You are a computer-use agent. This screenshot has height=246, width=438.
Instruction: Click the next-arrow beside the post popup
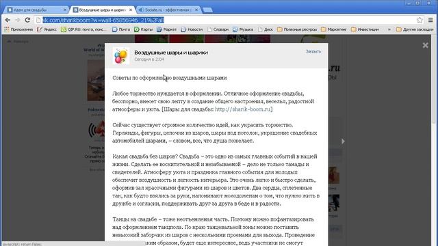343,141
